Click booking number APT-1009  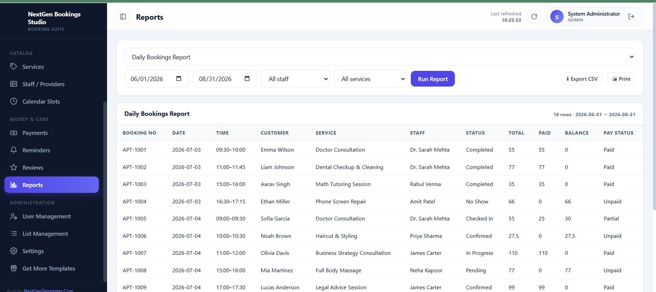(134, 288)
